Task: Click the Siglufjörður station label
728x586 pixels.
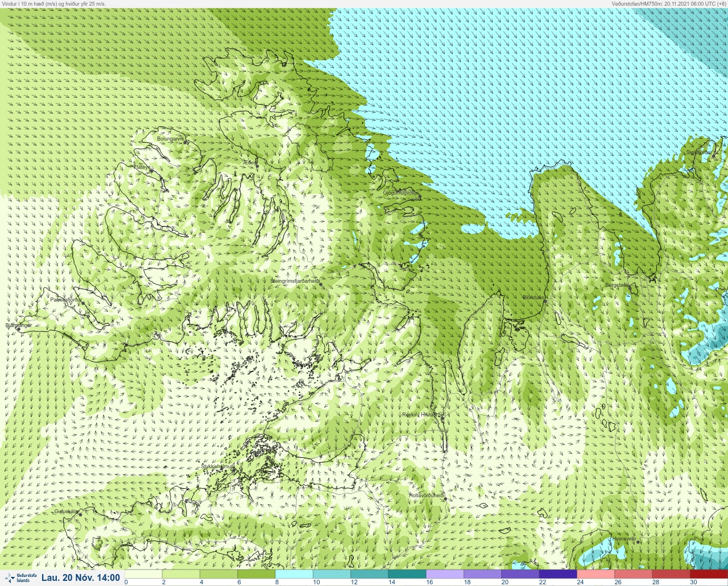Action: [x=698, y=152]
